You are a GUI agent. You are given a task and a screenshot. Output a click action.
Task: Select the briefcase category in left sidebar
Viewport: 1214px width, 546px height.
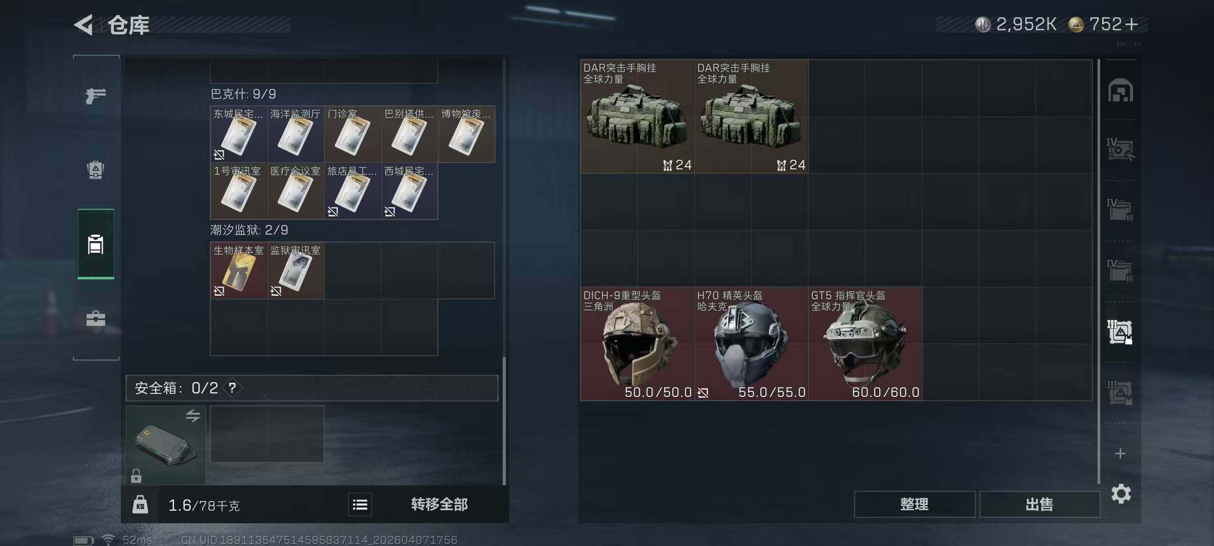[x=96, y=318]
